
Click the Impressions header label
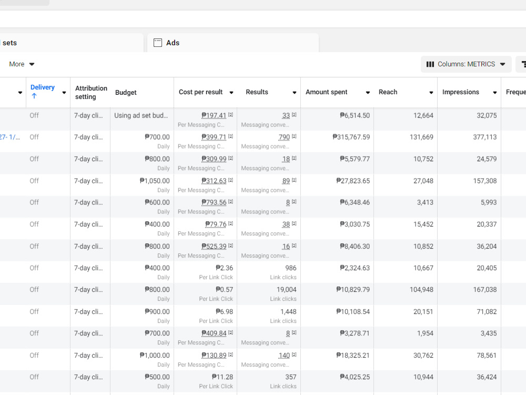coord(461,92)
